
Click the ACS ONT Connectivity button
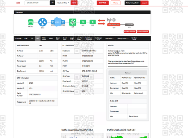click(130, 32)
